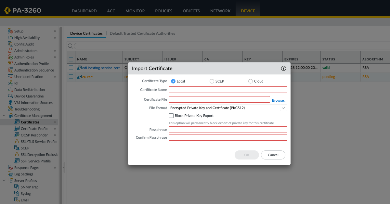Click the PA-3260 logo icon
This screenshot has width=390, height=204.
7,11
